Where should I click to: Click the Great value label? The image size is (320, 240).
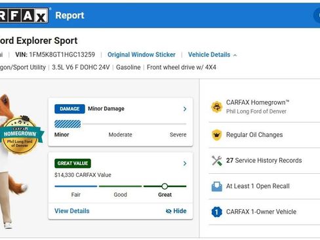pyautogui.click(x=165, y=195)
